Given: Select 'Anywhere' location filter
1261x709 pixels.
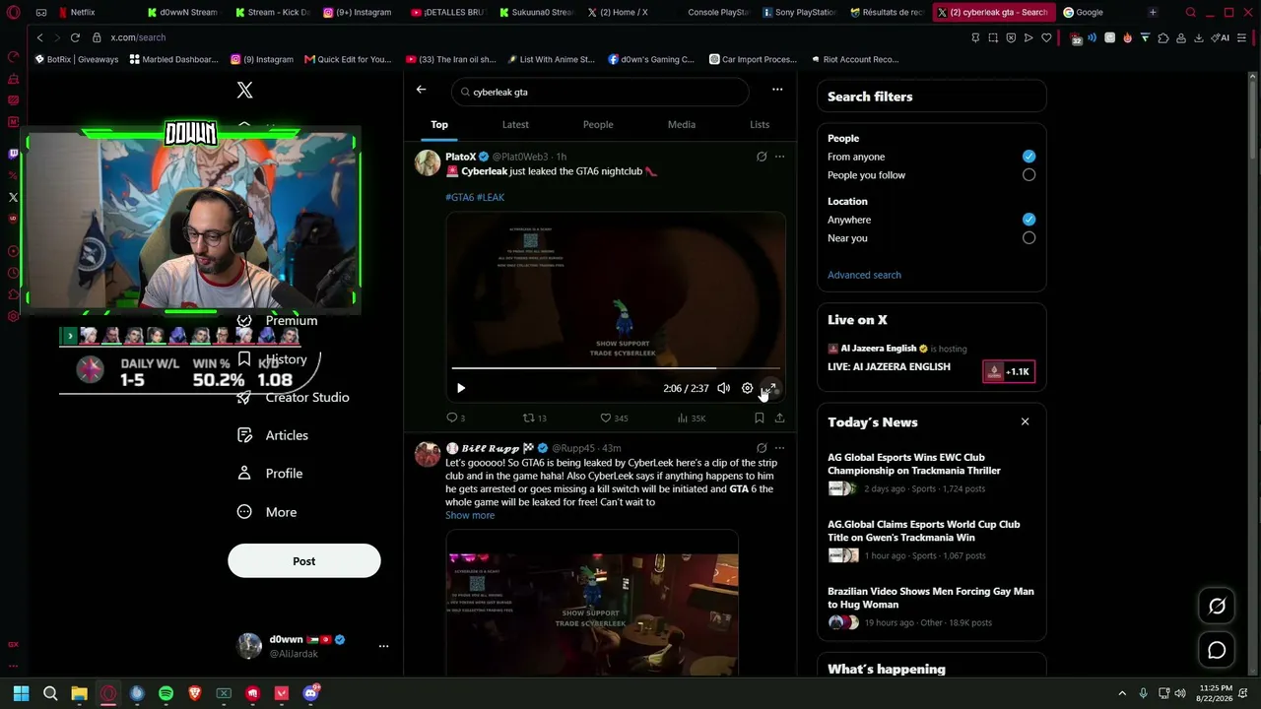Looking at the screenshot, I should pos(1029,220).
